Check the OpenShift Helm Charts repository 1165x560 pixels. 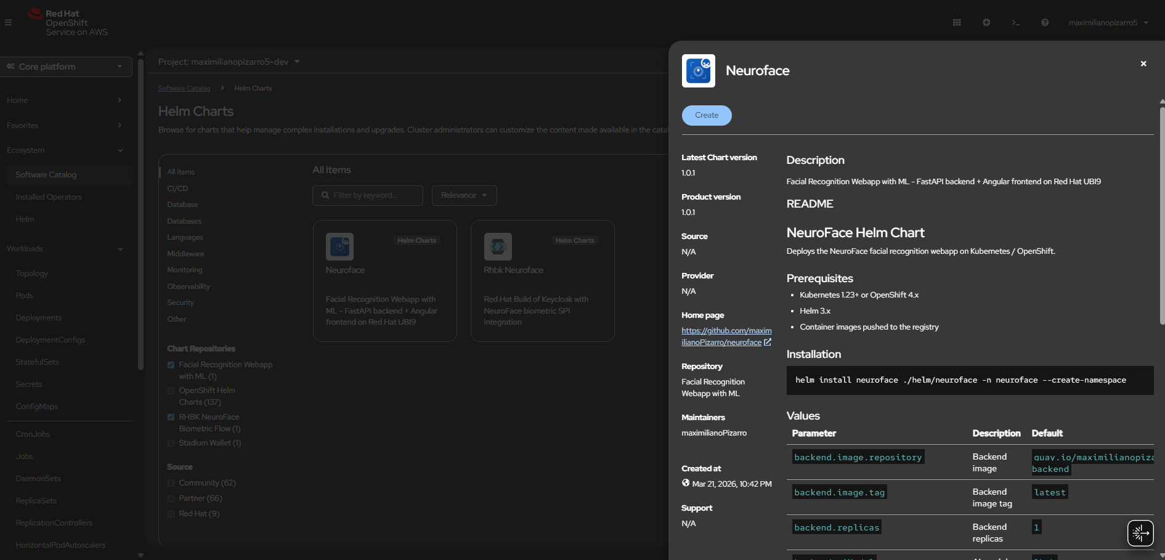(171, 391)
